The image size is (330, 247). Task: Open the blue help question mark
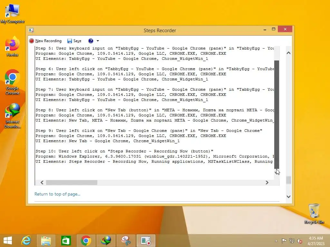91,41
